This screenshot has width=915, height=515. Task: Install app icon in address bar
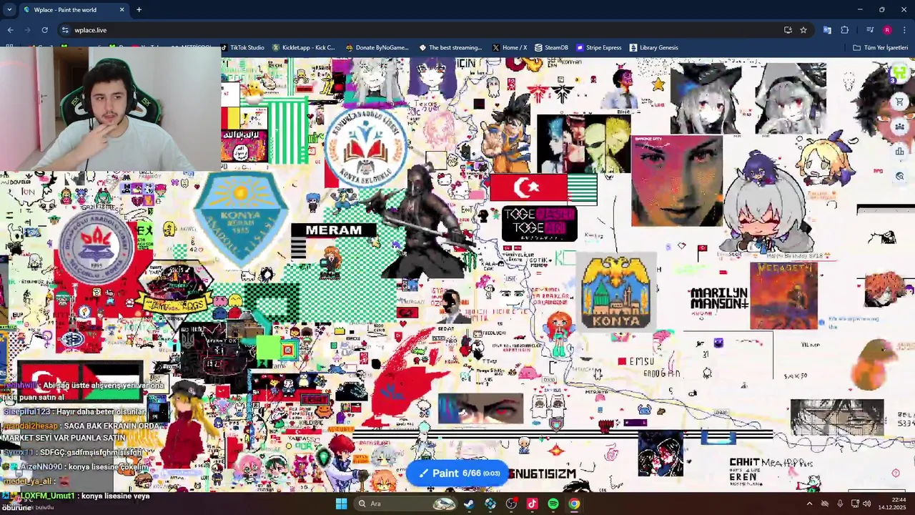pos(788,30)
